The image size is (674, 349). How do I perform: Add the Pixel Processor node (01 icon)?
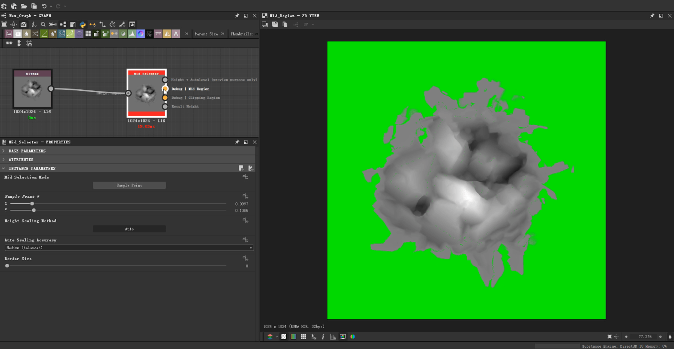point(149,33)
